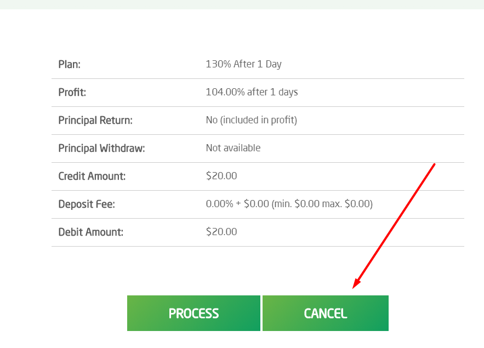The width and height of the screenshot is (484, 348).
Task: Select the Profit label
Action: pos(72,93)
